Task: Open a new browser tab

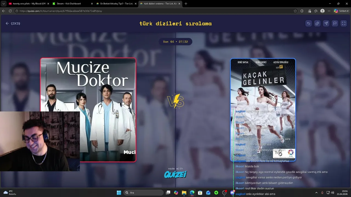Action: [x=186, y=4]
